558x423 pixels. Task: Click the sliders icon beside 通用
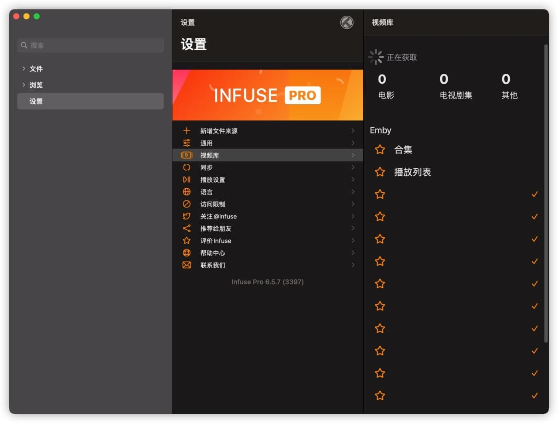(x=187, y=143)
